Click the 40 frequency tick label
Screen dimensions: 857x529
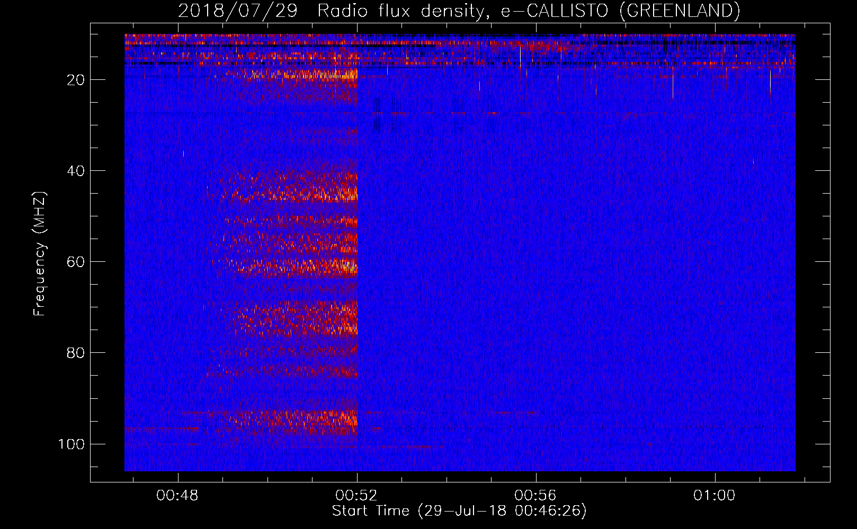point(76,171)
